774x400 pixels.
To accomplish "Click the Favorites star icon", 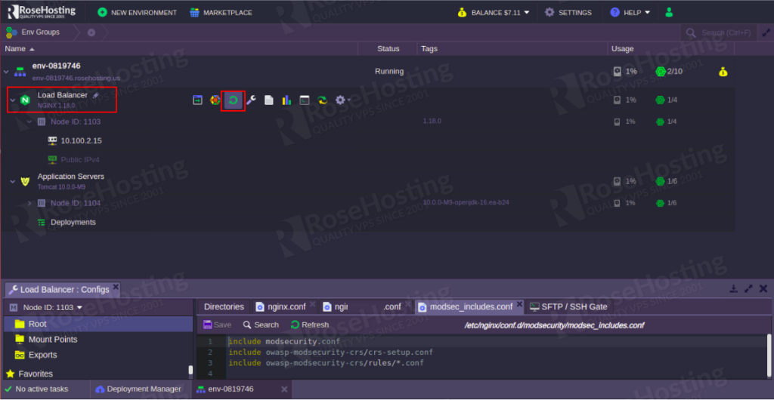I will 11,374.
